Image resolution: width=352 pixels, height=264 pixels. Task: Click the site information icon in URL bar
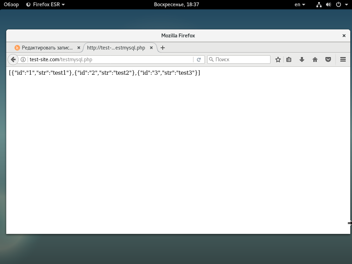point(23,60)
